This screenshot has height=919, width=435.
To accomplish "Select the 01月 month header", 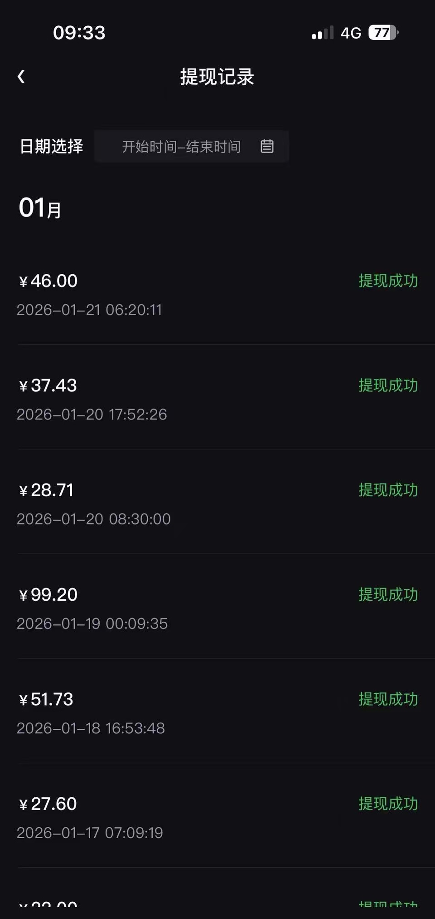I will pos(40,208).
